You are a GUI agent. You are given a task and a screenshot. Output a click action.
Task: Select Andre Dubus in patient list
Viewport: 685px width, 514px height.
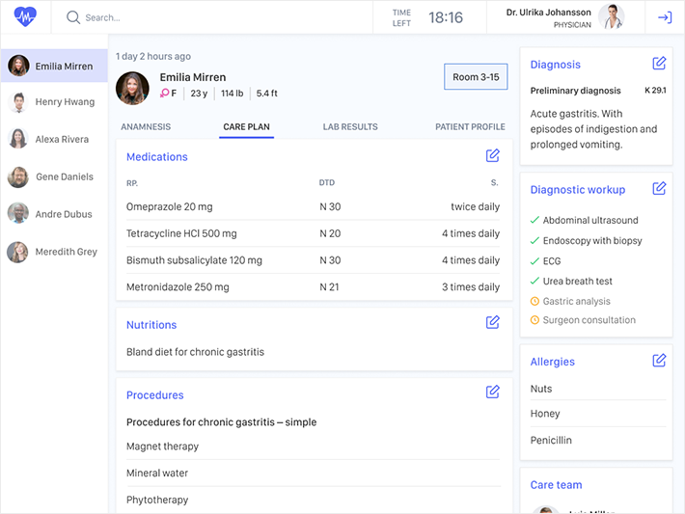pos(54,214)
